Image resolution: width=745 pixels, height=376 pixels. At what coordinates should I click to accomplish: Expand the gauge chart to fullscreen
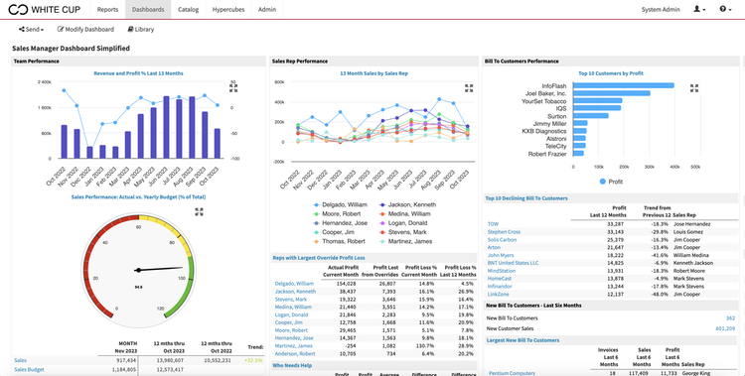198,211
